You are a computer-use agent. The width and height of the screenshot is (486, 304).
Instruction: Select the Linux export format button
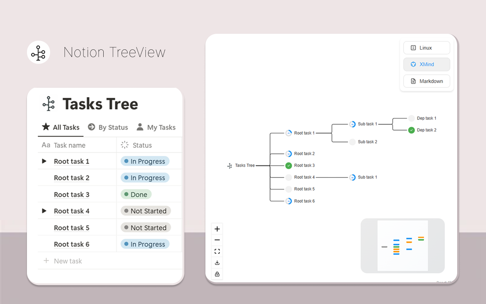[427, 48]
